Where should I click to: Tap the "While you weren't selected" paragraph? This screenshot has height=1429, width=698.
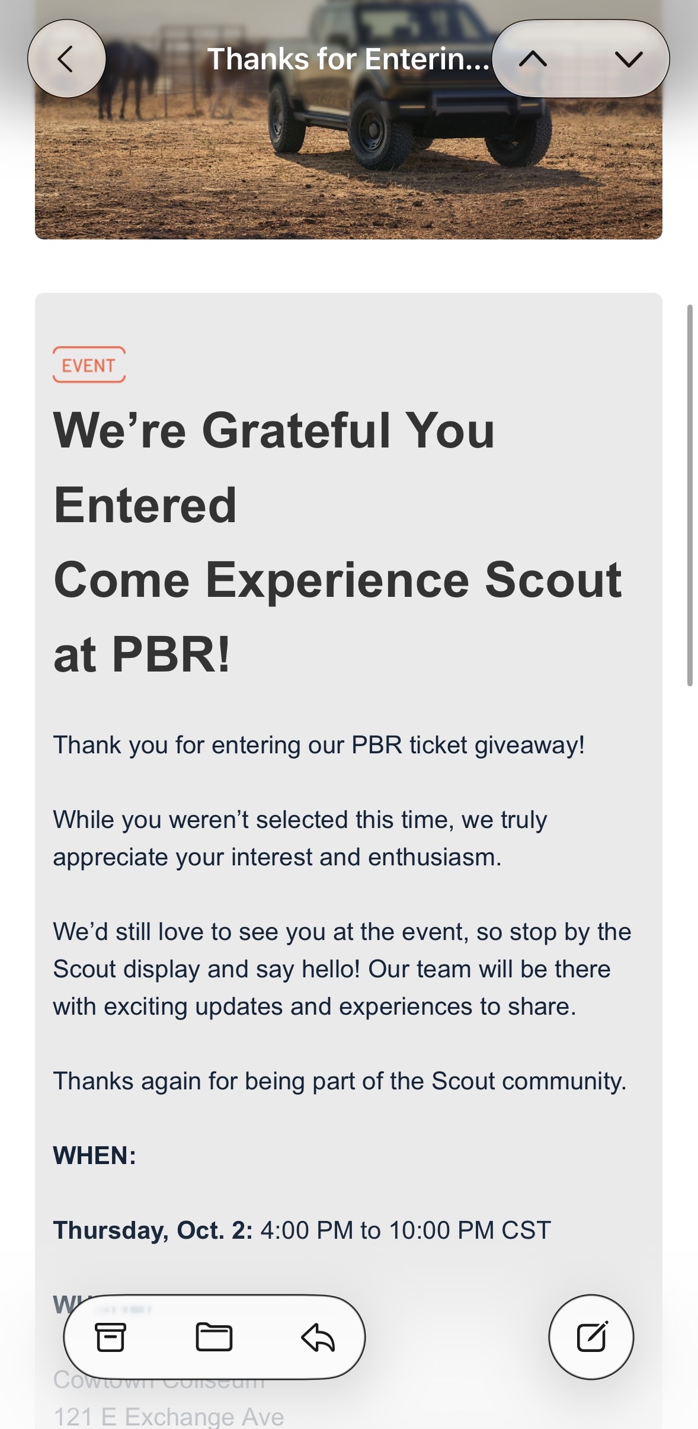coord(300,838)
